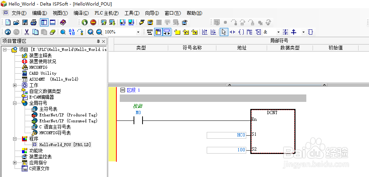Save project with the floppy disk icon
The image size is (369, 177).
(25, 22)
